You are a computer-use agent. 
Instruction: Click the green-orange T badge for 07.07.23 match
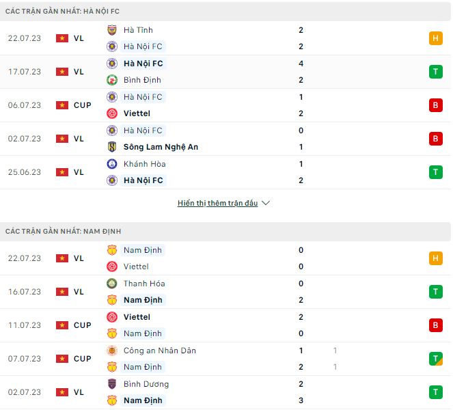click(435, 359)
